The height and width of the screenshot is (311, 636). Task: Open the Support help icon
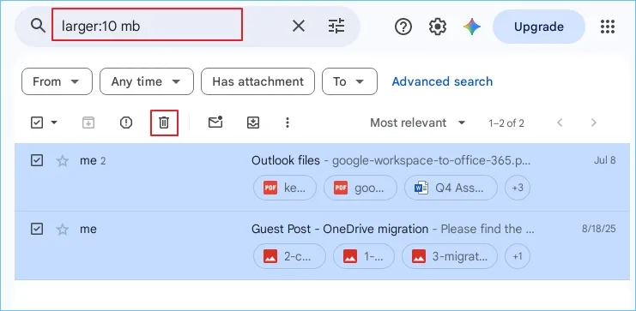(403, 27)
